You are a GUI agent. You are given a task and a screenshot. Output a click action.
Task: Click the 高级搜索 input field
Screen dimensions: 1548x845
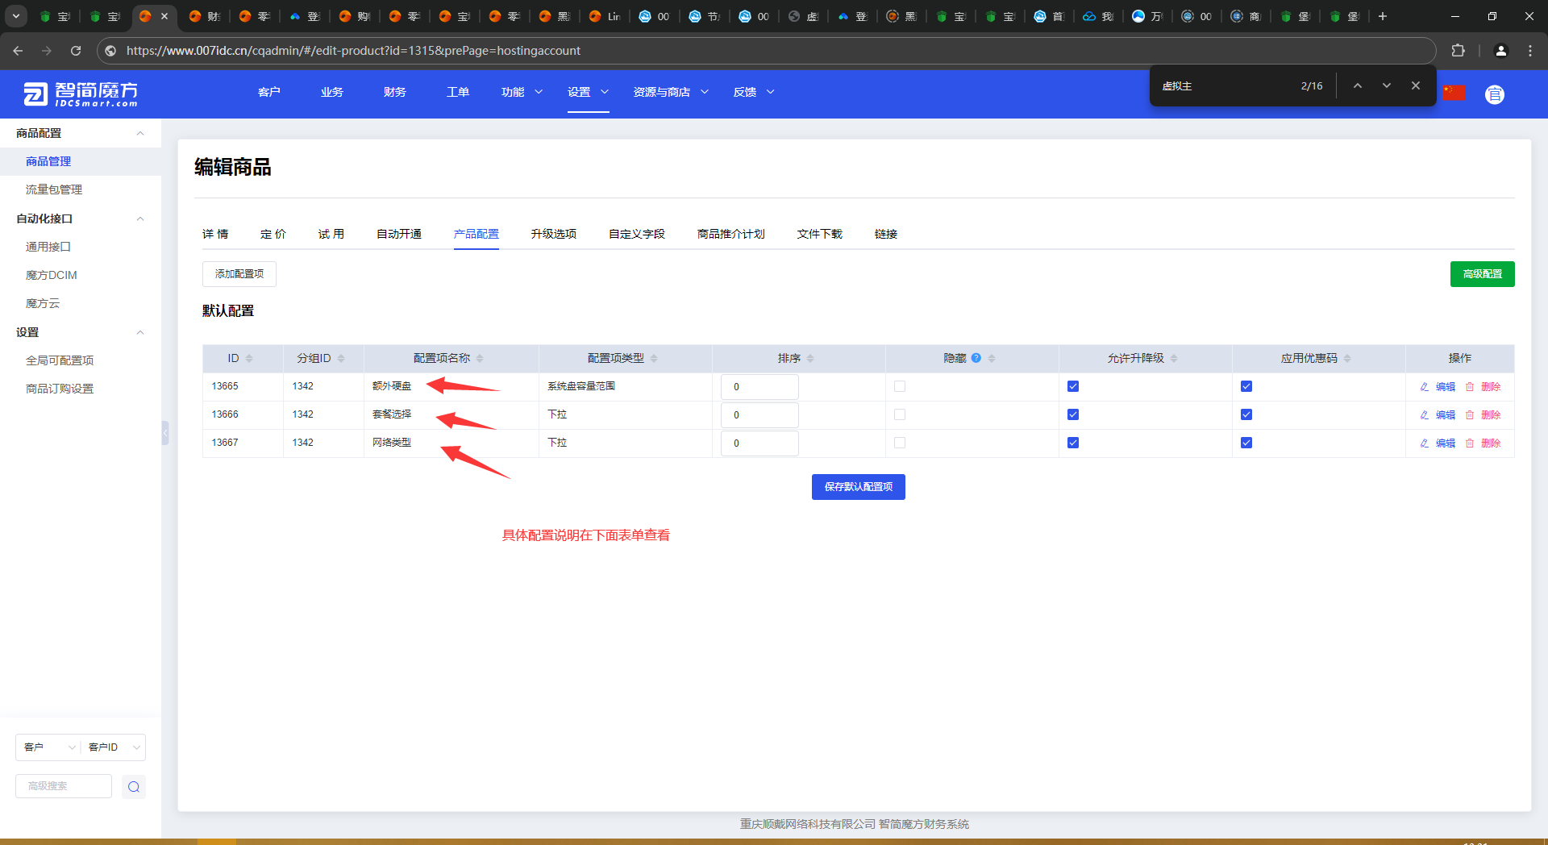click(64, 786)
